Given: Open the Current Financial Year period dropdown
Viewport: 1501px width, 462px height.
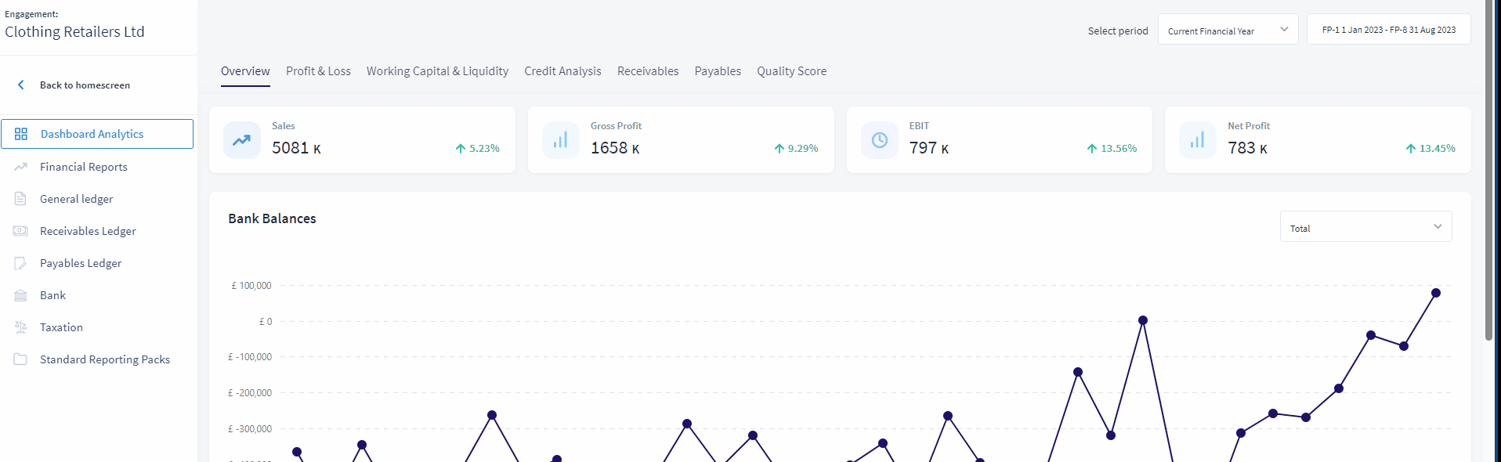Looking at the screenshot, I should click(1228, 30).
